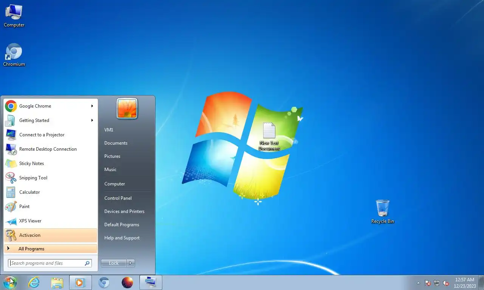Open Computer in the Start menu right pane
This screenshot has height=290, width=484.
[x=115, y=184]
